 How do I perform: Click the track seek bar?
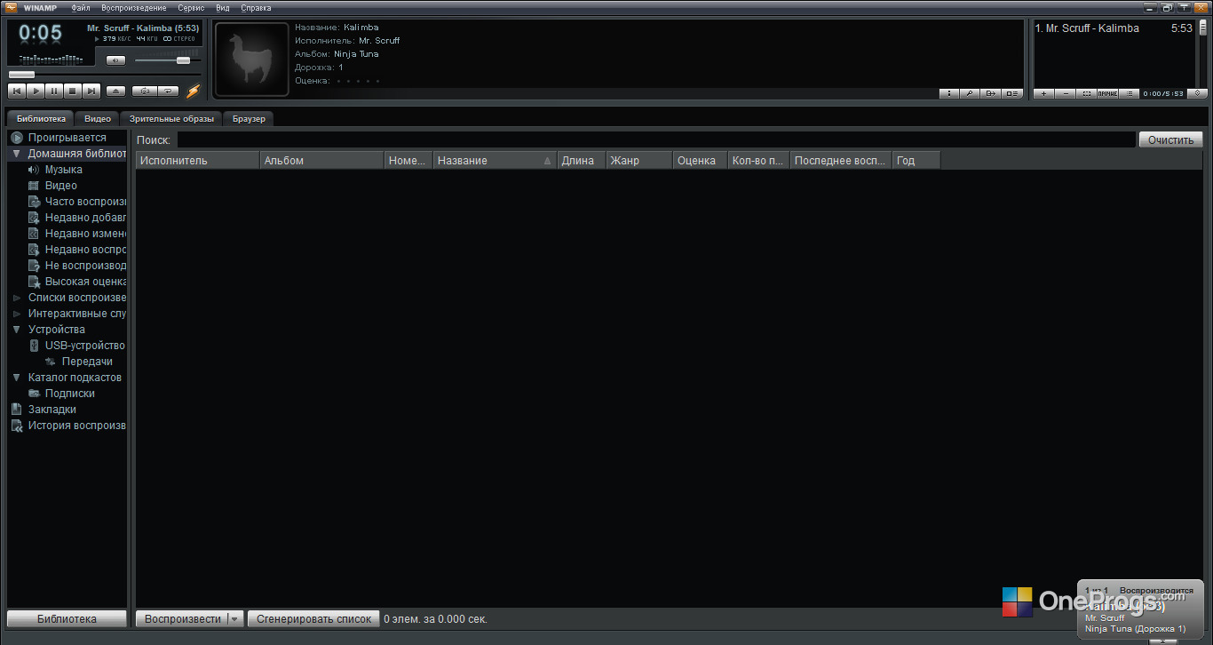pos(105,75)
